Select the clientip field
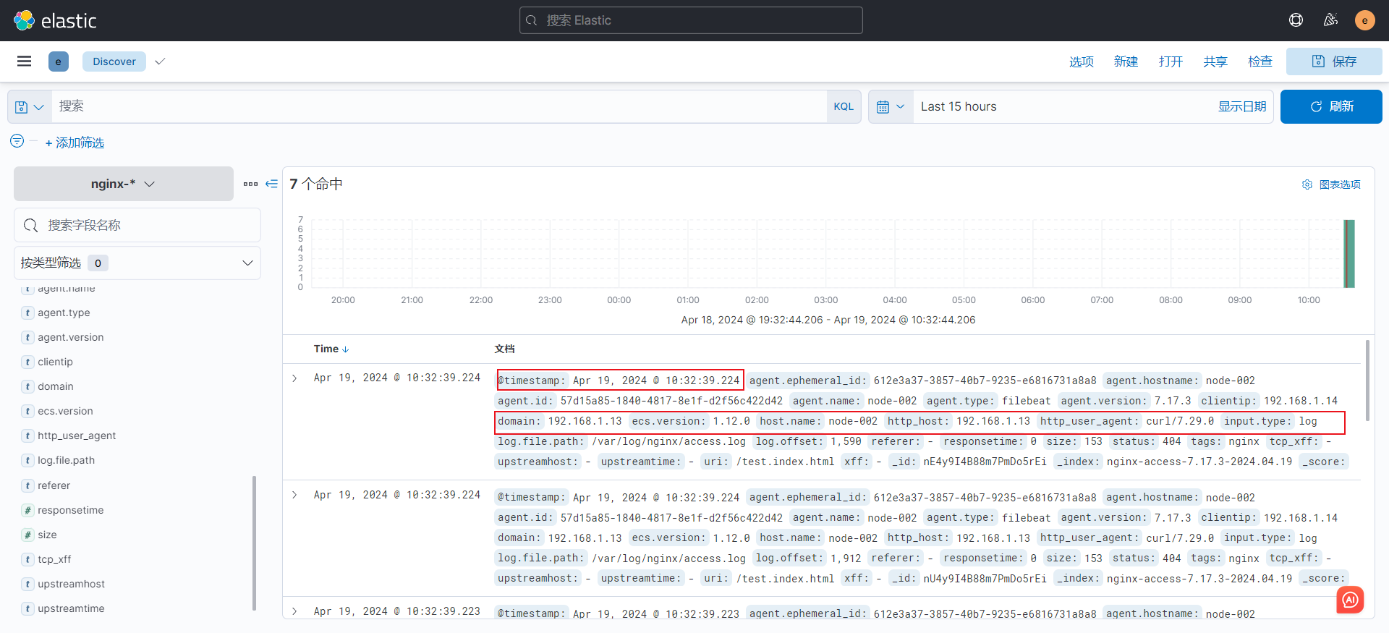1389x633 pixels. click(56, 362)
